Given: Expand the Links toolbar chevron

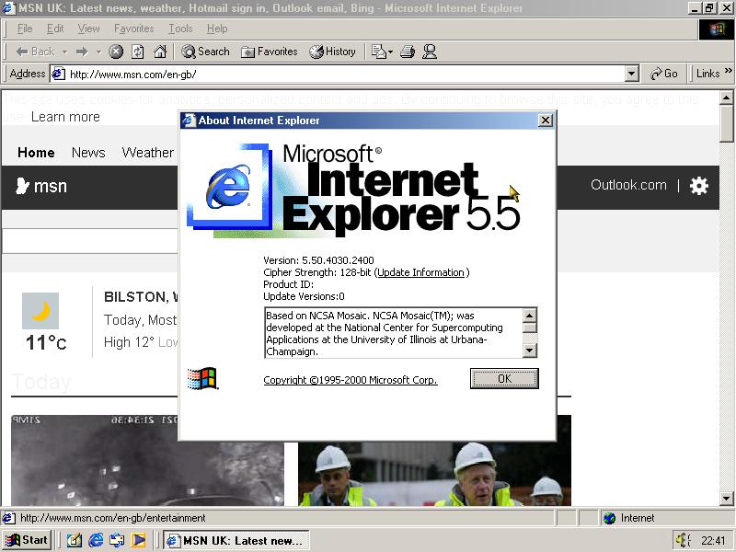Looking at the screenshot, I should [x=728, y=74].
